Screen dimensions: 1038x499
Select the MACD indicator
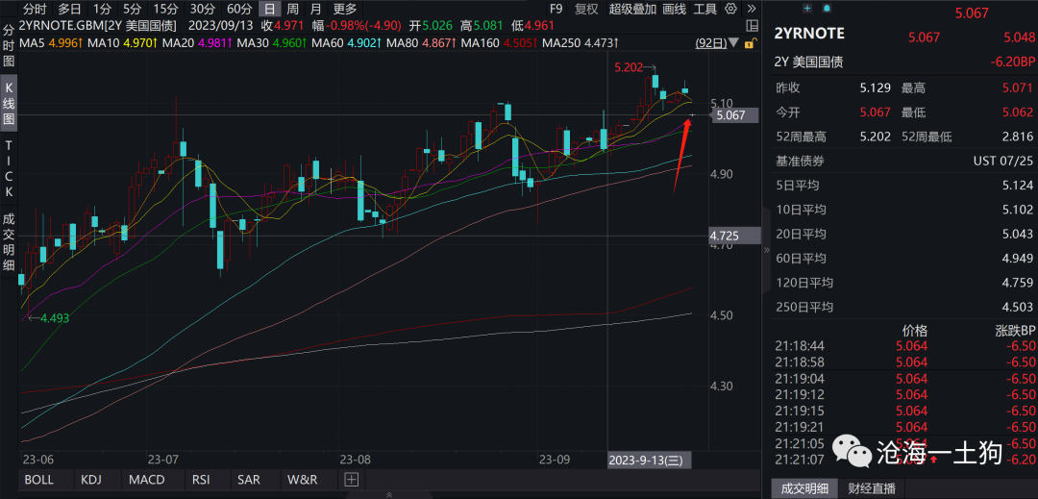click(146, 480)
